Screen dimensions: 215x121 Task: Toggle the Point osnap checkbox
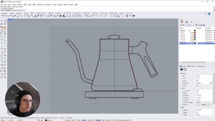(x=12, y=118)
